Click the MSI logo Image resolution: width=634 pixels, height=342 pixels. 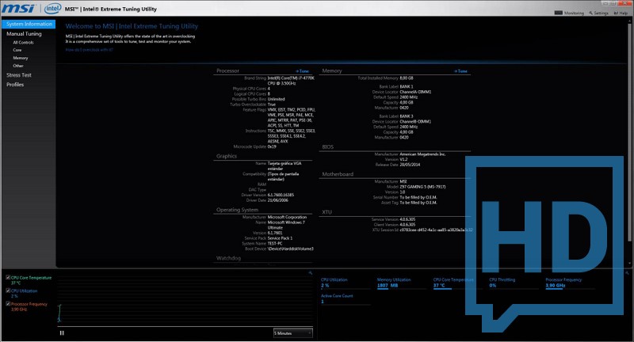[17, 10]
